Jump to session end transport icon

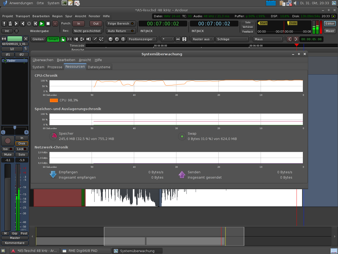(x=23, y=24)
